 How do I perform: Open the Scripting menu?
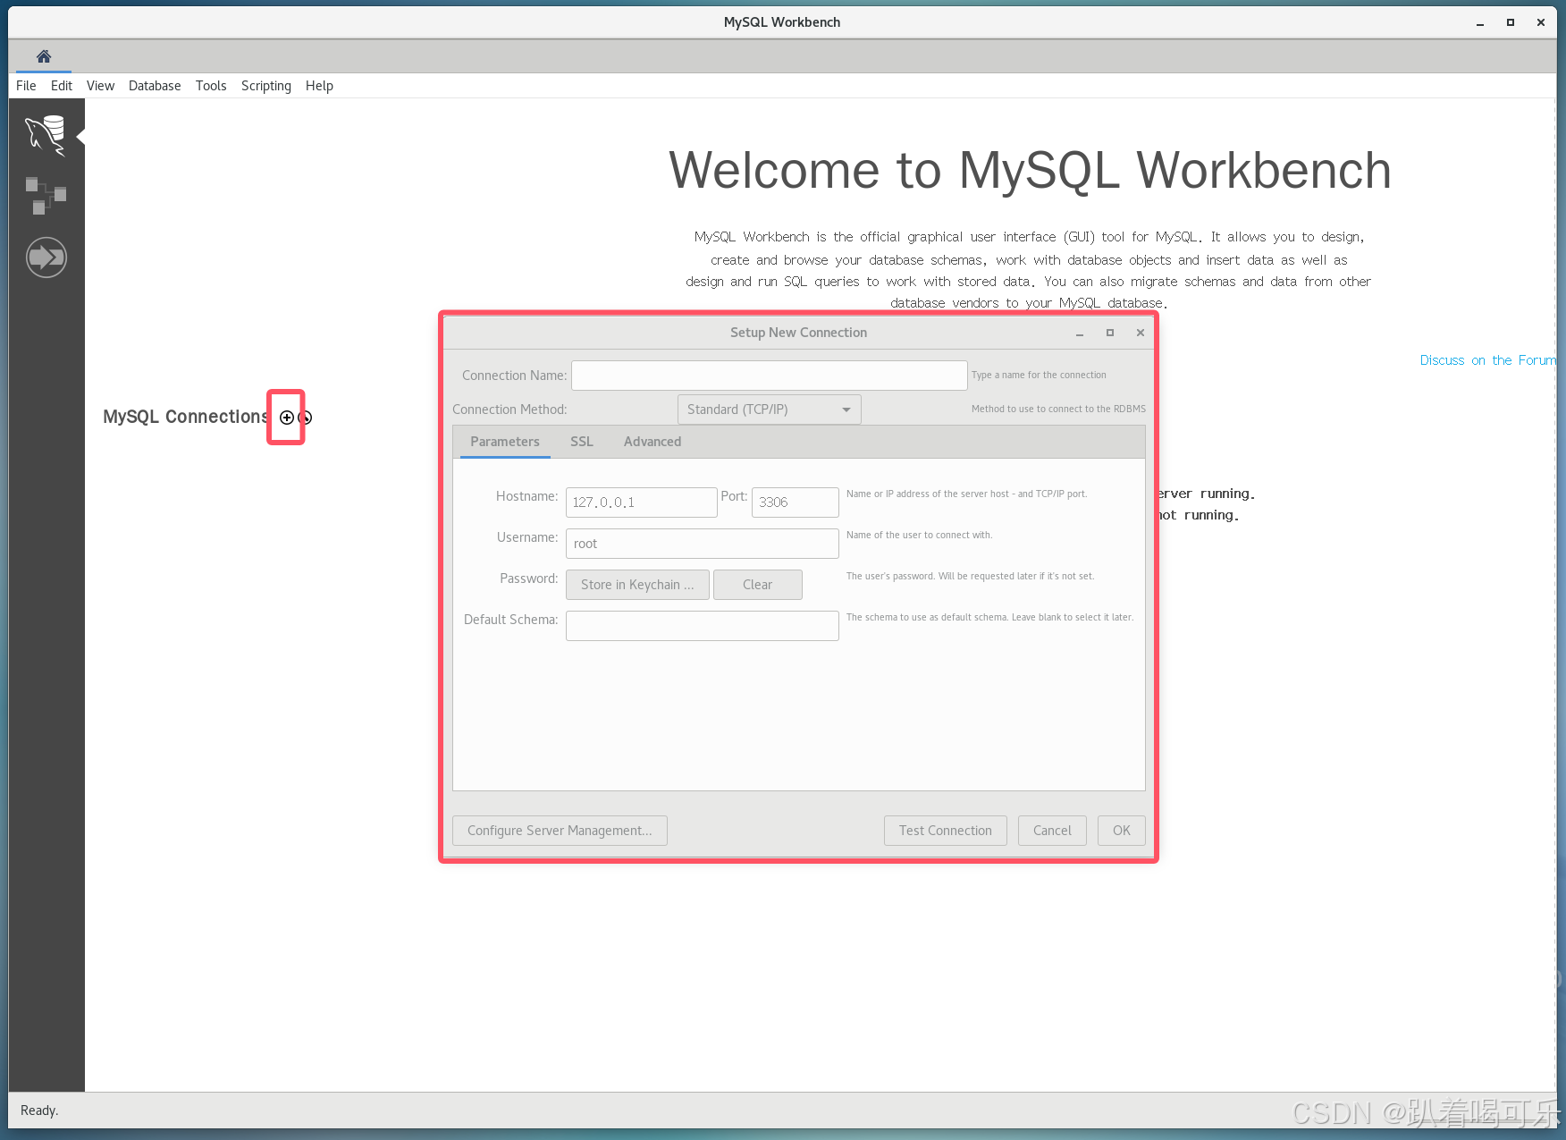point(266,86)
